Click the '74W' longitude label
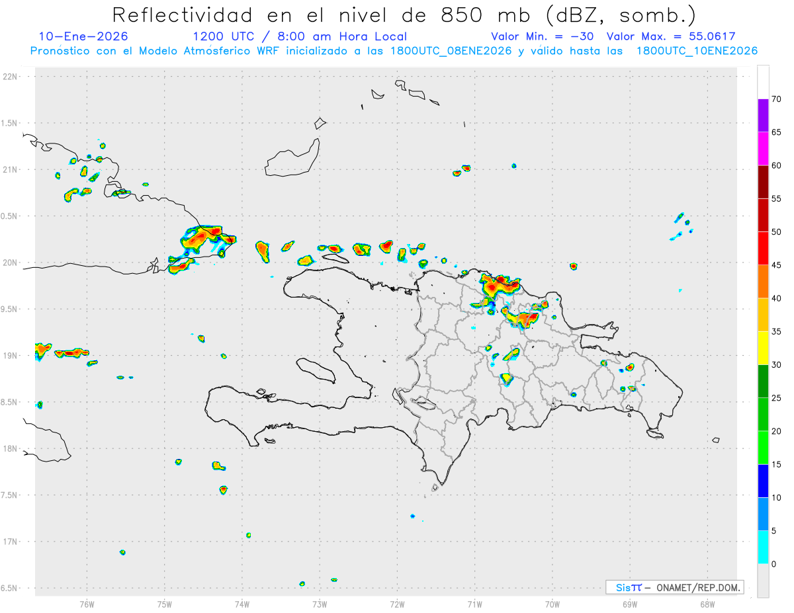The image size is (794, 613). pos(242,604)
